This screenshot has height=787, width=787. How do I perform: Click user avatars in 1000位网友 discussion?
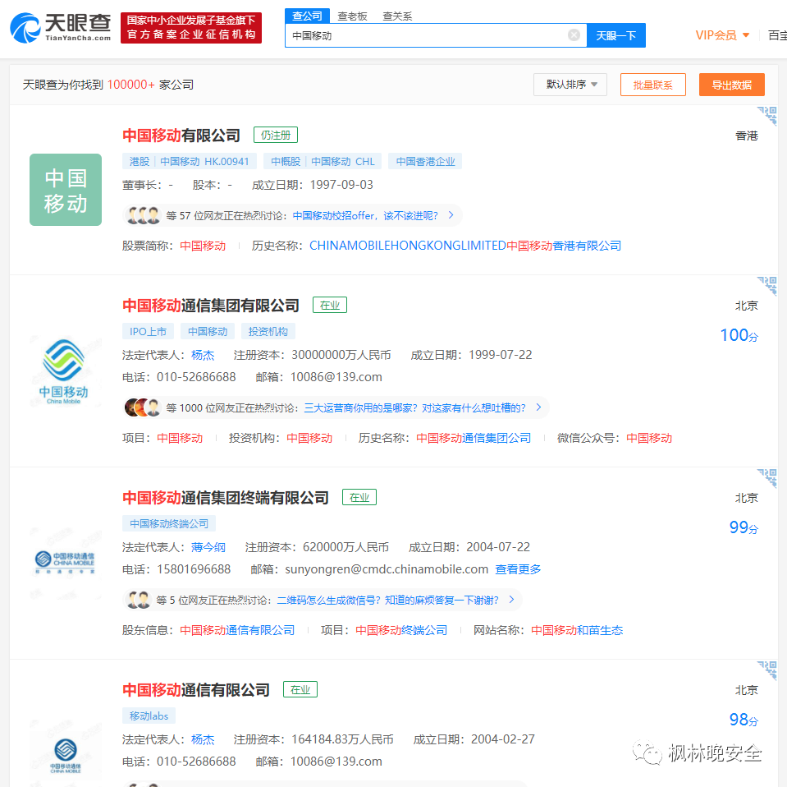click(x=143, y=407)
